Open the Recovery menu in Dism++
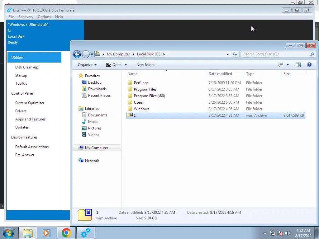 (26, 17)
